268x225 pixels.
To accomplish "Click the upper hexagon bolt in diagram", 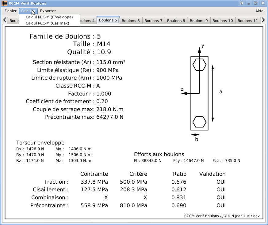I will click(x=199, y=65).
